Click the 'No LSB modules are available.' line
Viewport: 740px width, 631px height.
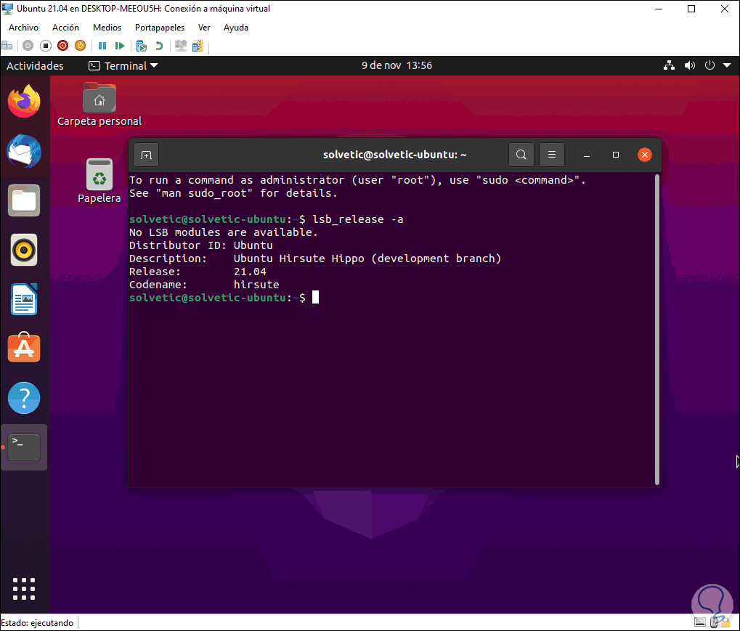(224, 232)
